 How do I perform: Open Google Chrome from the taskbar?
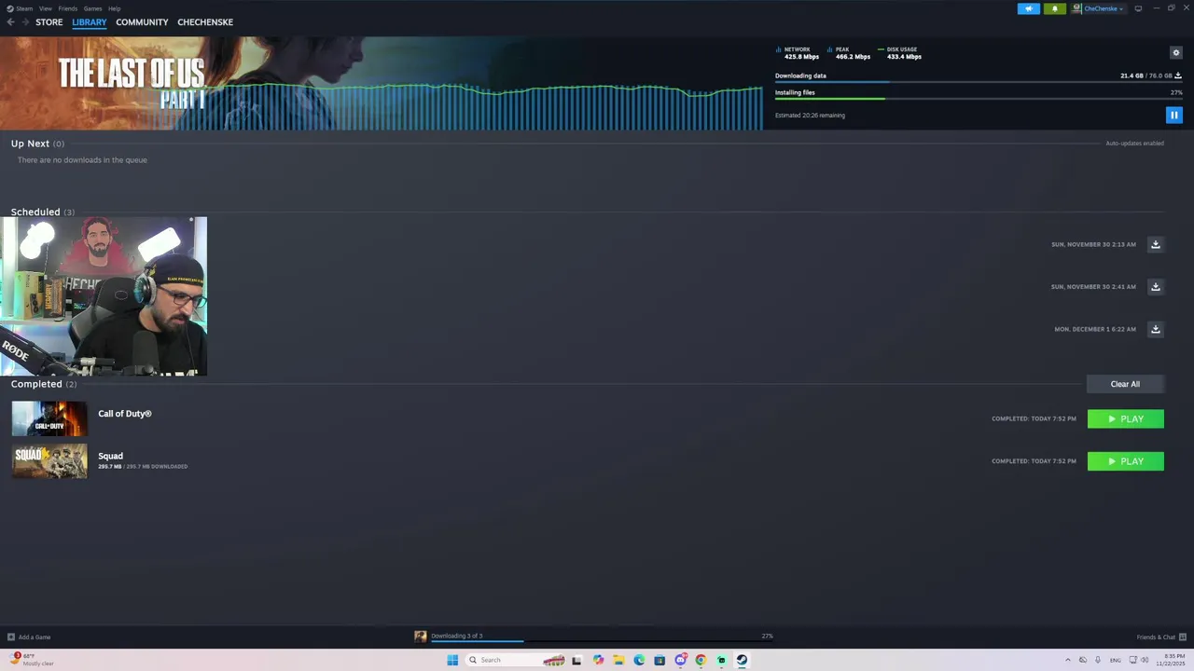pos(701,660)
